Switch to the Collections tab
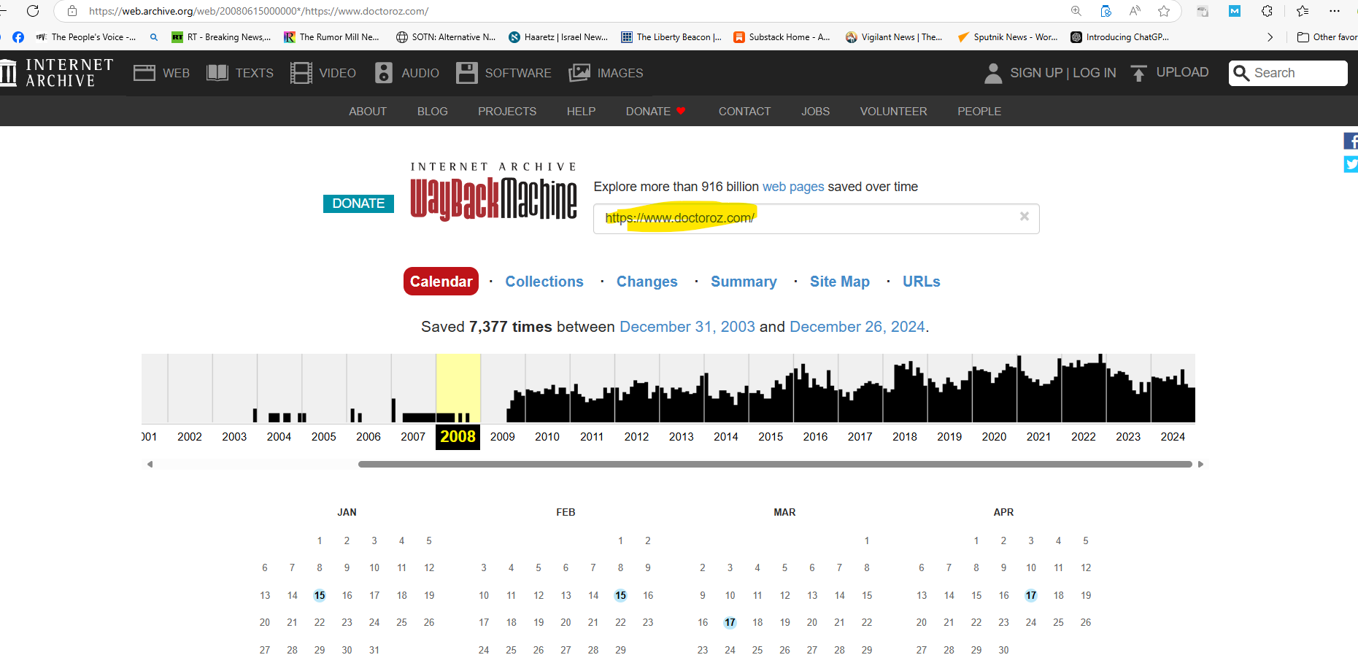This screenshot has width=1358, height=655. 544,282
